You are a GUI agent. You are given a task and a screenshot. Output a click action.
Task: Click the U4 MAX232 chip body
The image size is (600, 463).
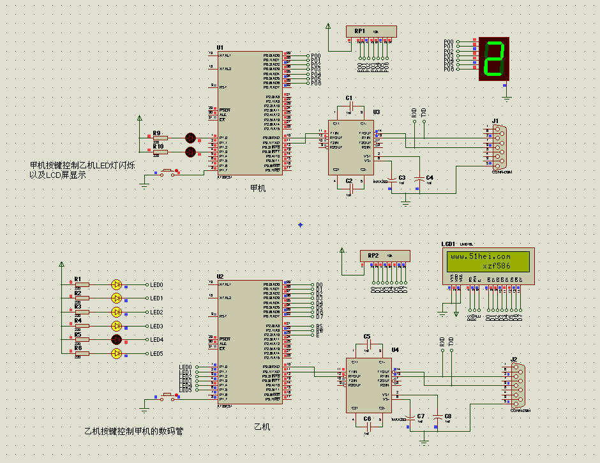point(368,385)
